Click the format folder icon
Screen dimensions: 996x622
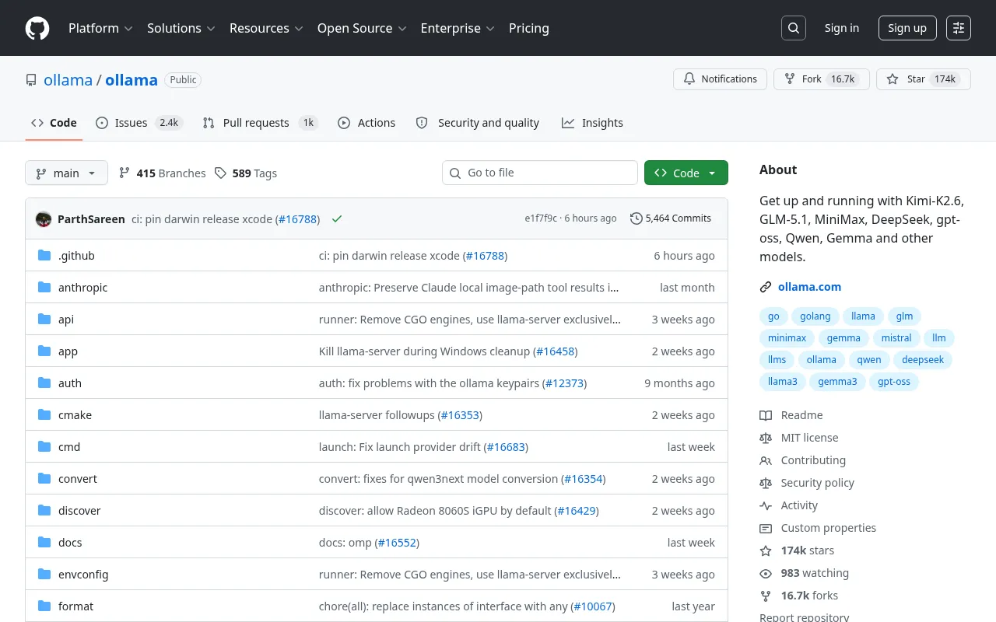point(44,606)
